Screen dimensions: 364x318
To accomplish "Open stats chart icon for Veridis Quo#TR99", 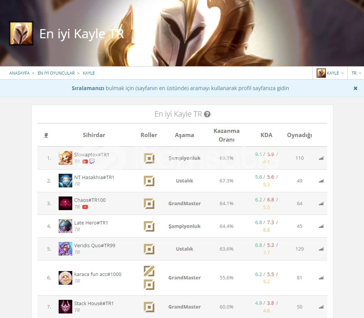I will click(x=321, y=249).
